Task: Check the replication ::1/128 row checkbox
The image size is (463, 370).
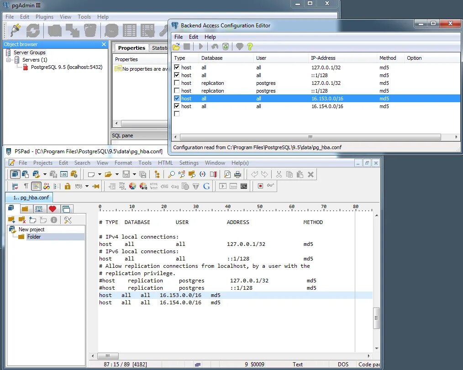Action: pos(177,91)
